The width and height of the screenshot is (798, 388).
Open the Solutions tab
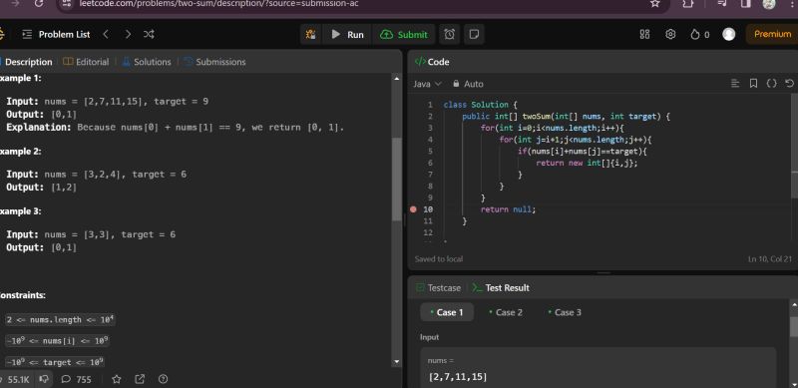[x=147, y=62]
